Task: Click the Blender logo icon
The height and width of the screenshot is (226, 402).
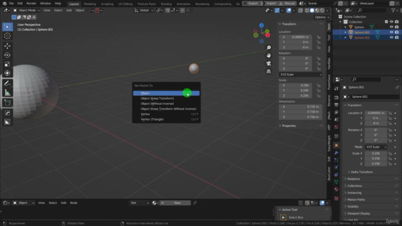Action: tap(4, 4)
